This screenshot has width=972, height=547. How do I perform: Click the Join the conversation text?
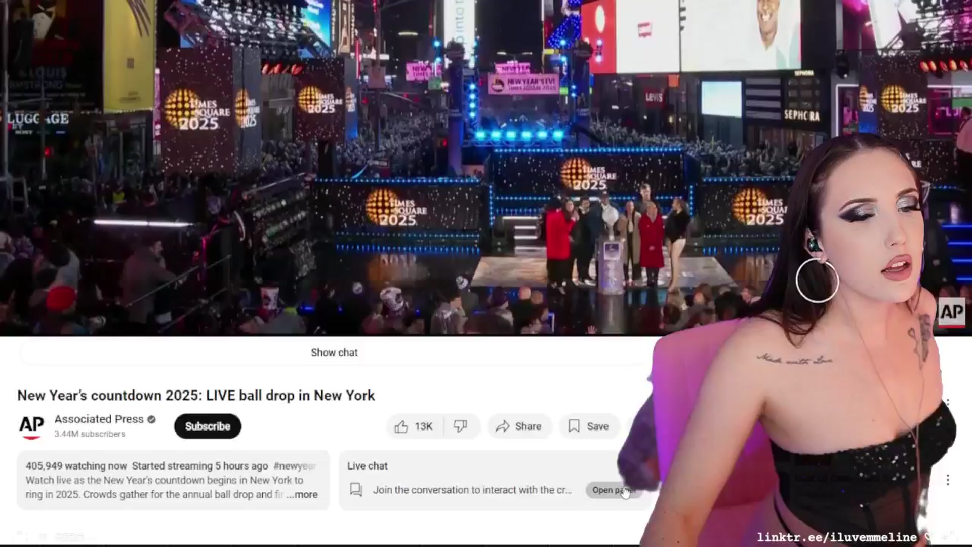point(472,490)
